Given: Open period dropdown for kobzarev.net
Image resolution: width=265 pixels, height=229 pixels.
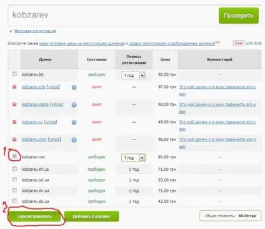Looking at the screenshot, I should 133,158.
